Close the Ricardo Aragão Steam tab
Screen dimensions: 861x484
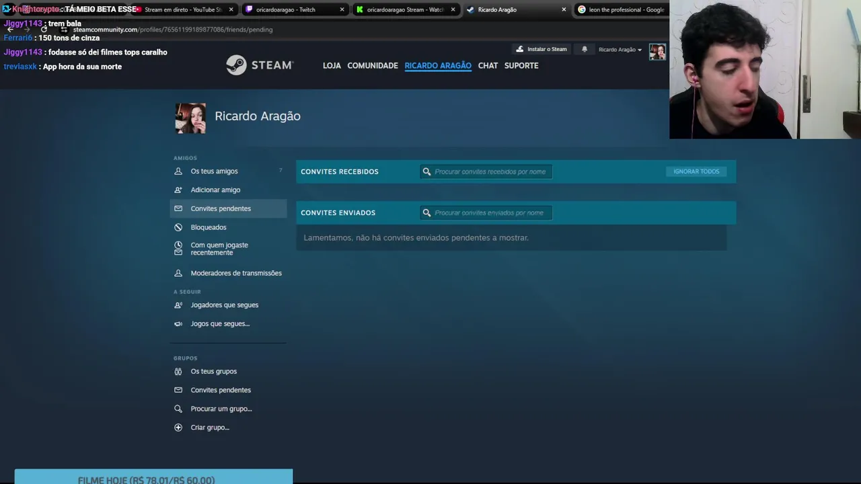pos(564,9)
